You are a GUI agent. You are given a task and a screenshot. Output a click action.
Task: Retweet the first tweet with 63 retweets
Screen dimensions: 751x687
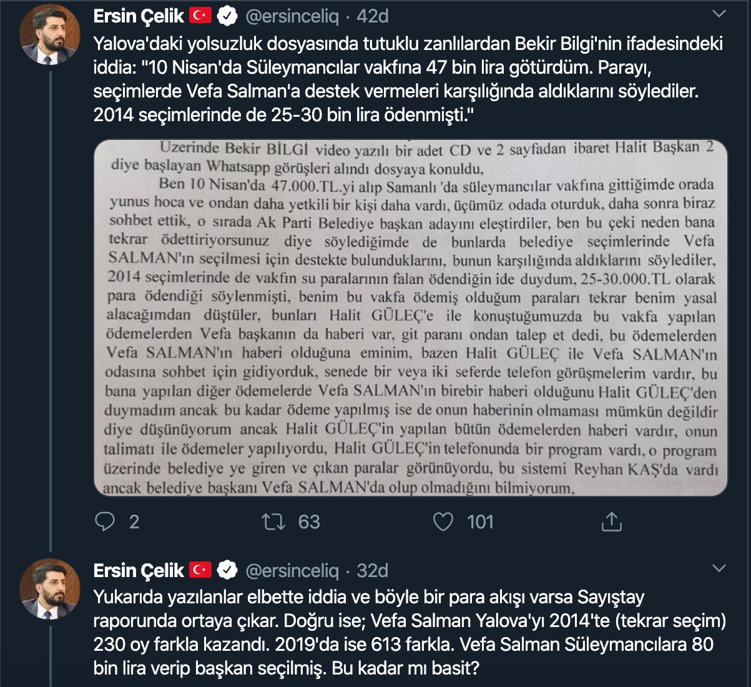pos(273,521)
